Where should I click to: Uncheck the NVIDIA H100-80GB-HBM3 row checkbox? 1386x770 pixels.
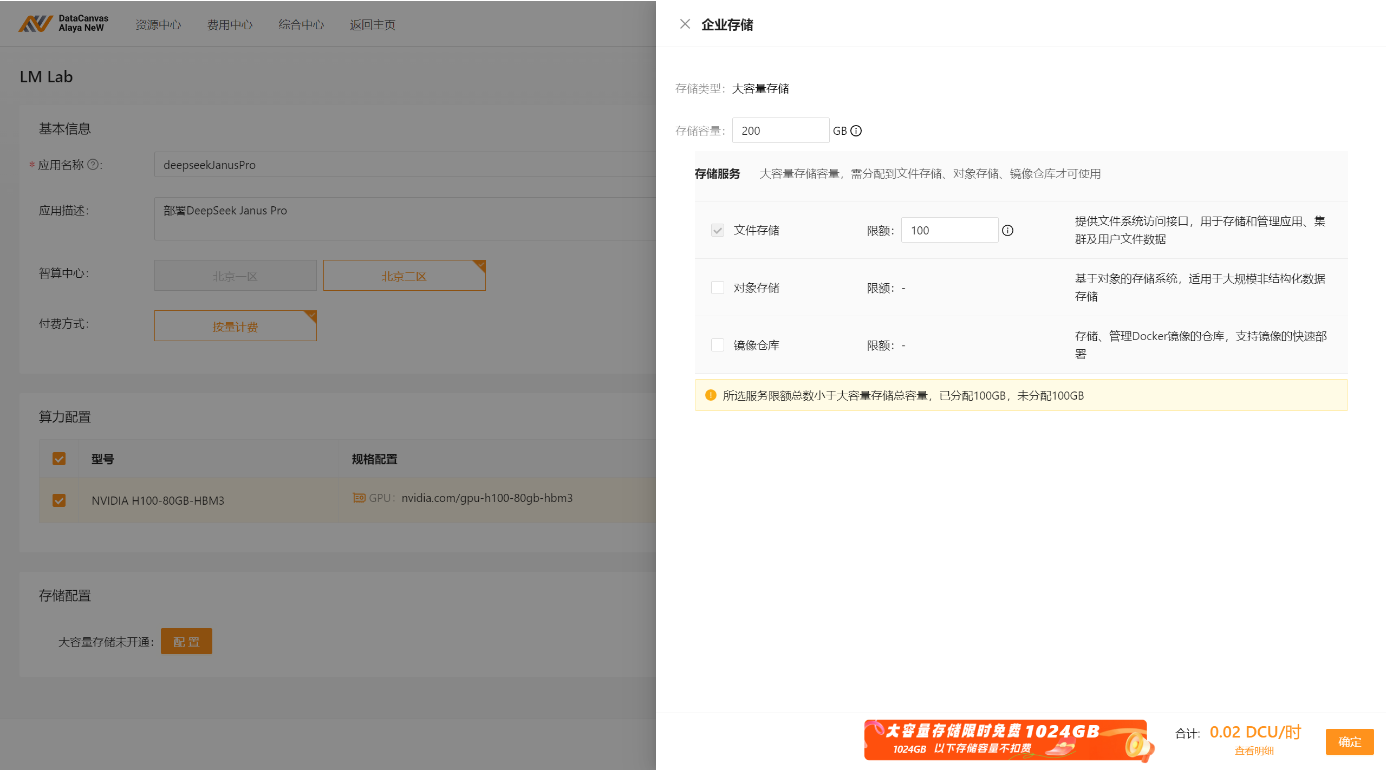pos(59,500)
